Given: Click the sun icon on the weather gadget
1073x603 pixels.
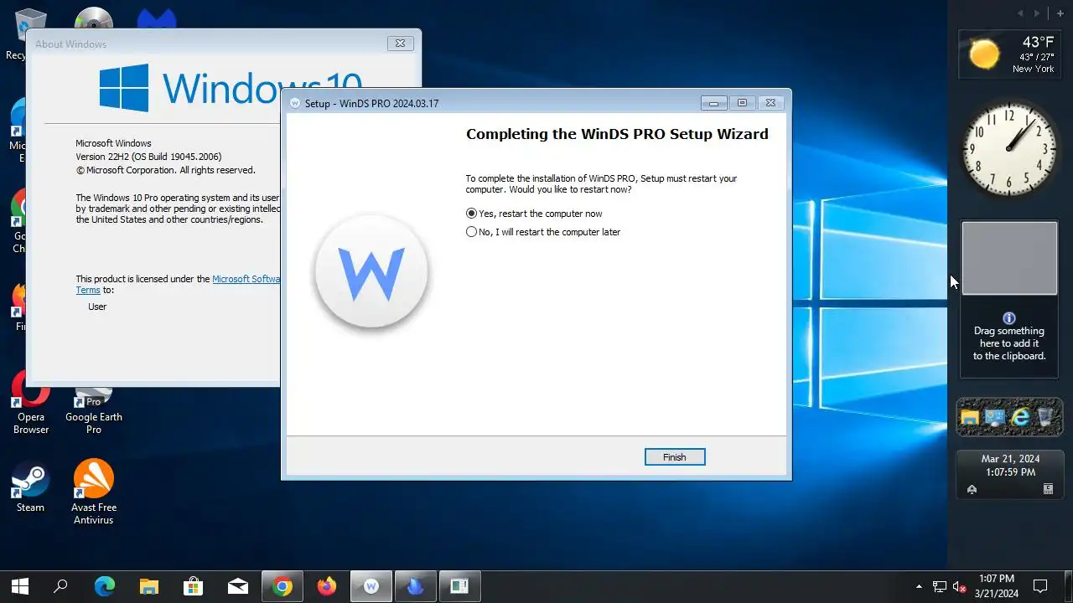Looking at the screenshot, I should 984,54.
